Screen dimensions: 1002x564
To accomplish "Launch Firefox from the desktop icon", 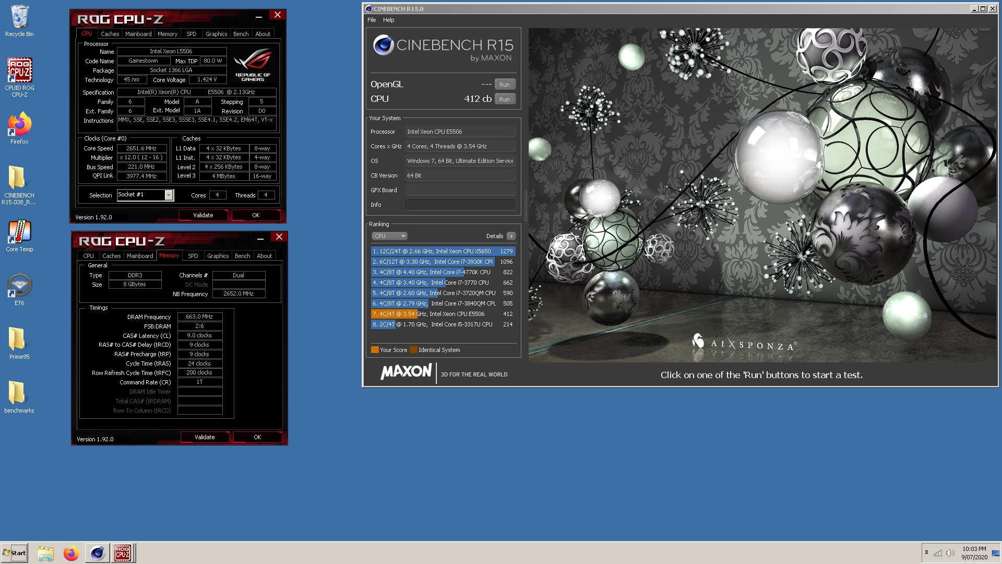I will coord(19,128).
